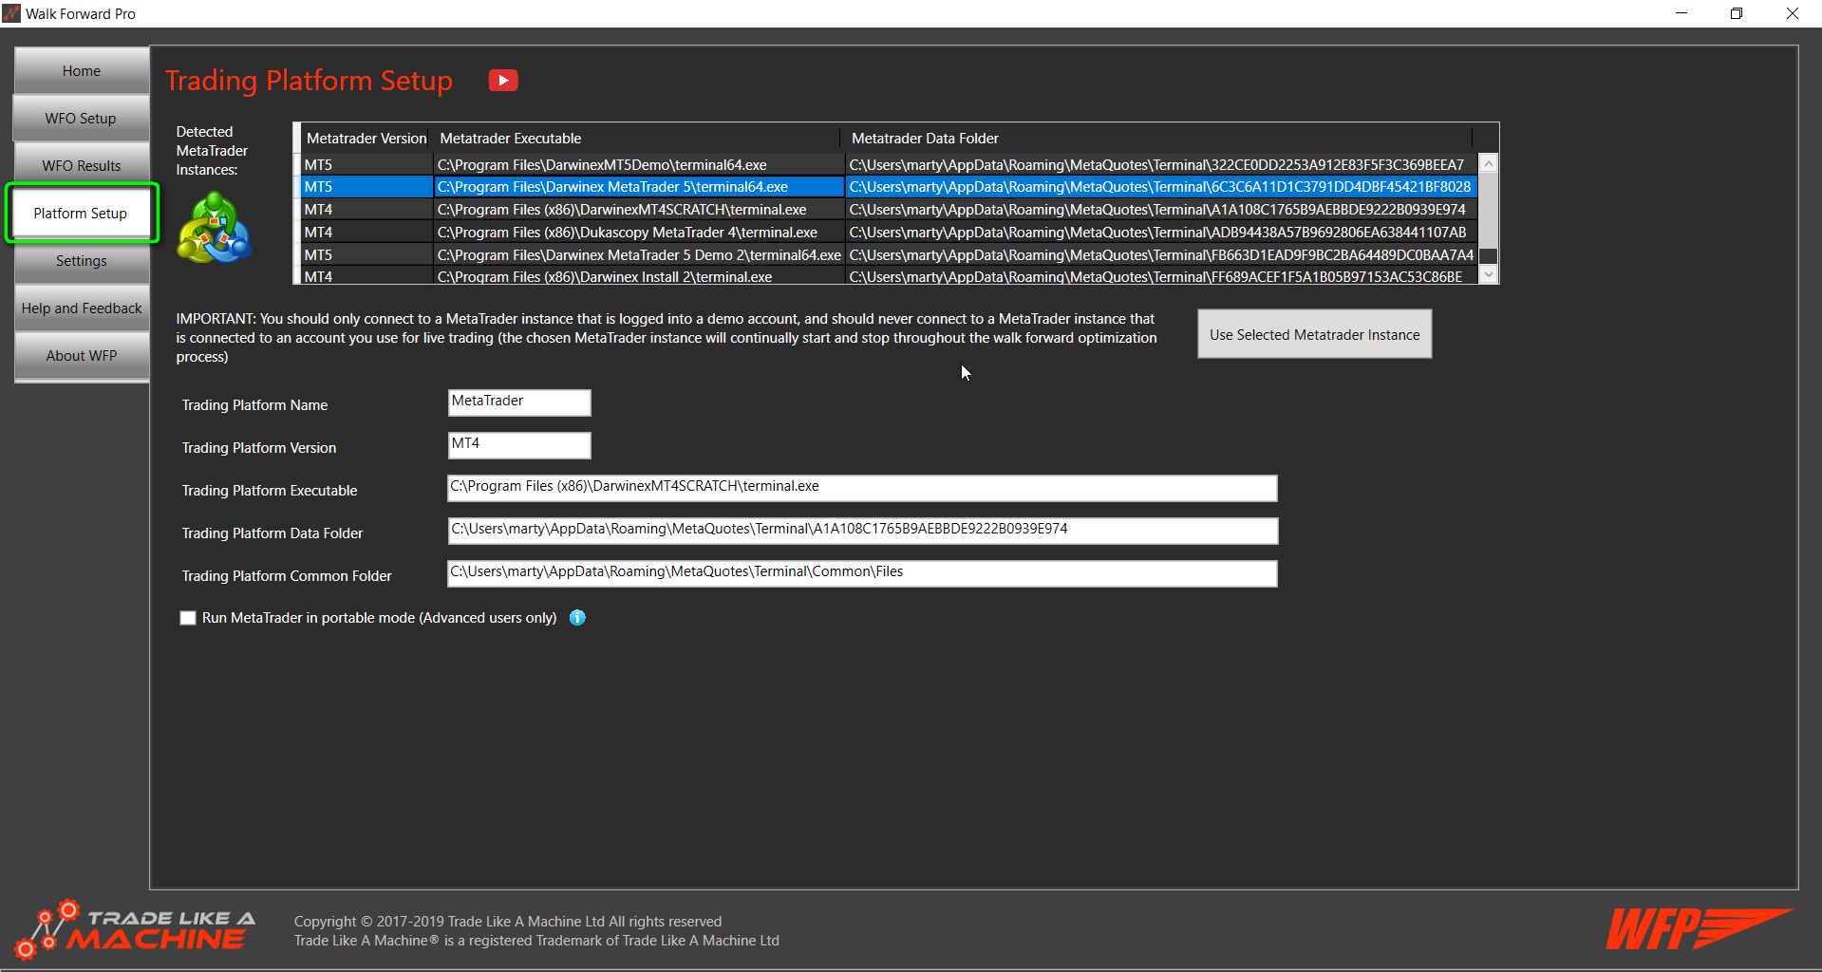Click the instances list scrollbar thumb

click(1489, 255)
